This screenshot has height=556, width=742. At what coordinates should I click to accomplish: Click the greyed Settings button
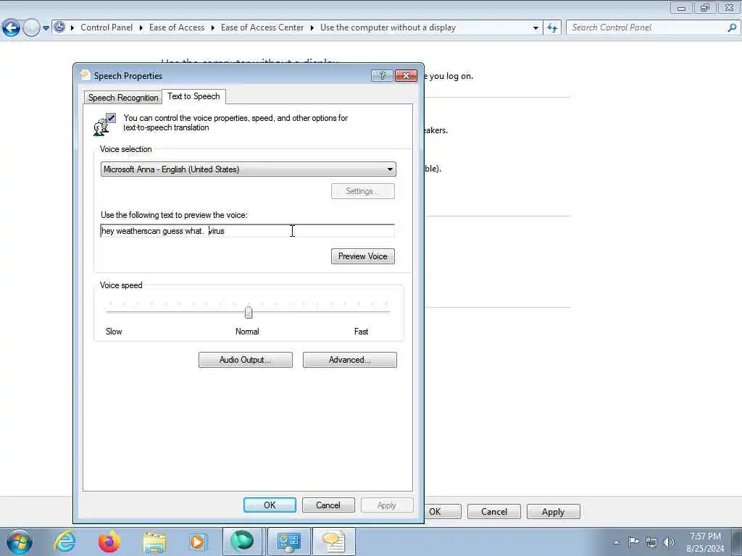362,191
